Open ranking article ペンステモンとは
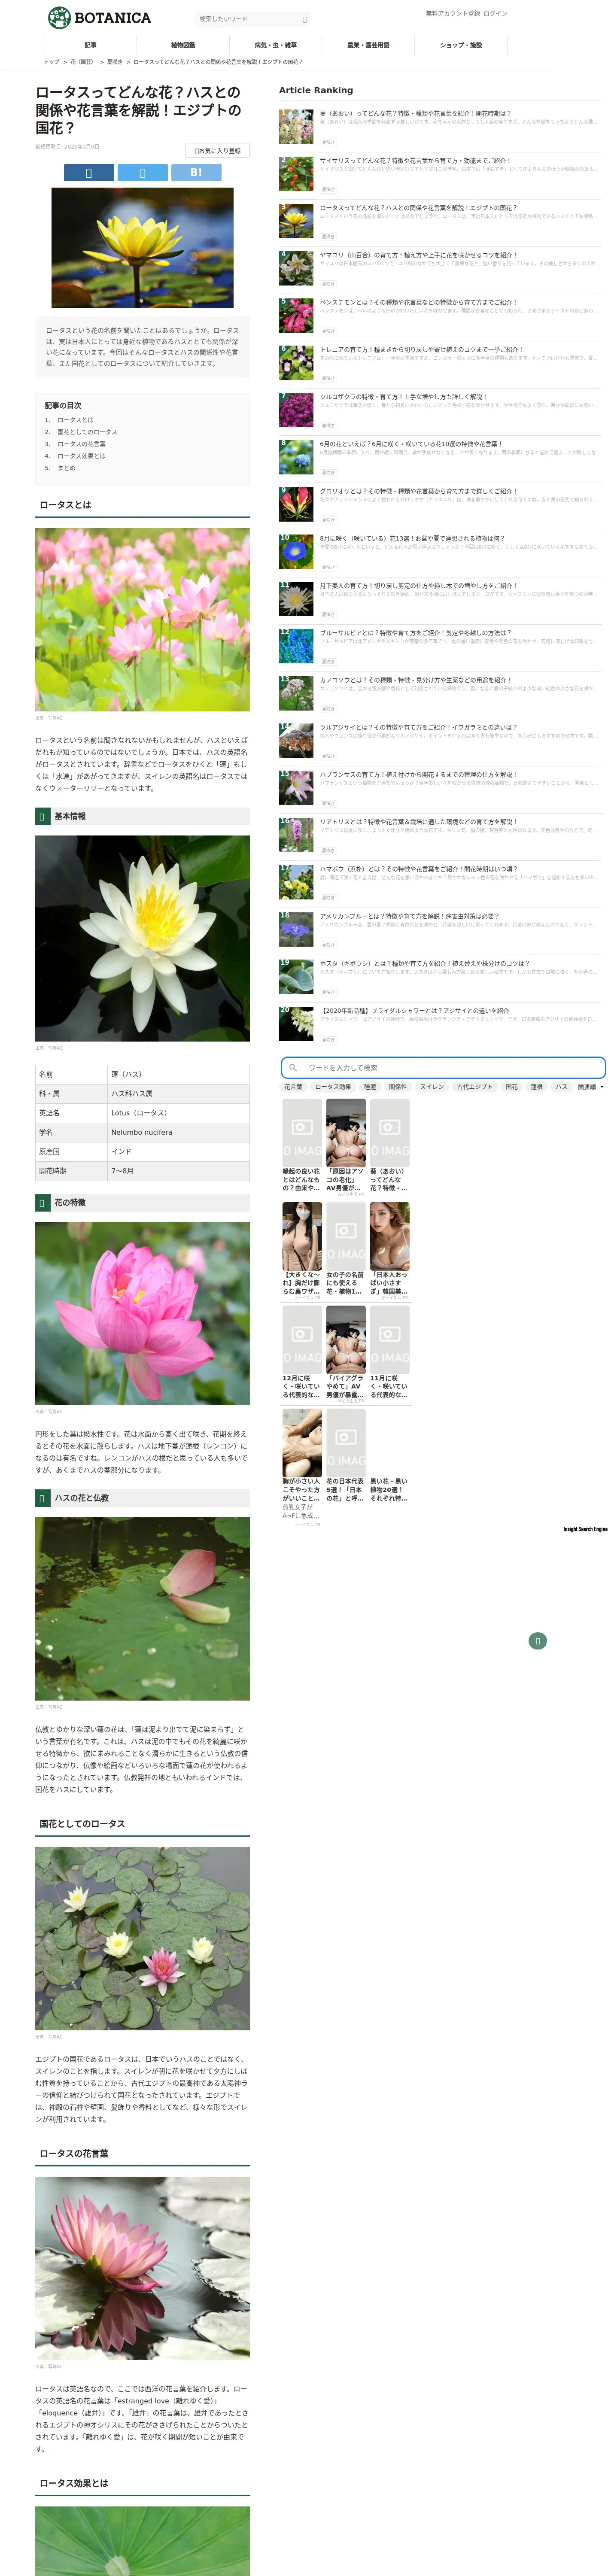 pos(418,302)
